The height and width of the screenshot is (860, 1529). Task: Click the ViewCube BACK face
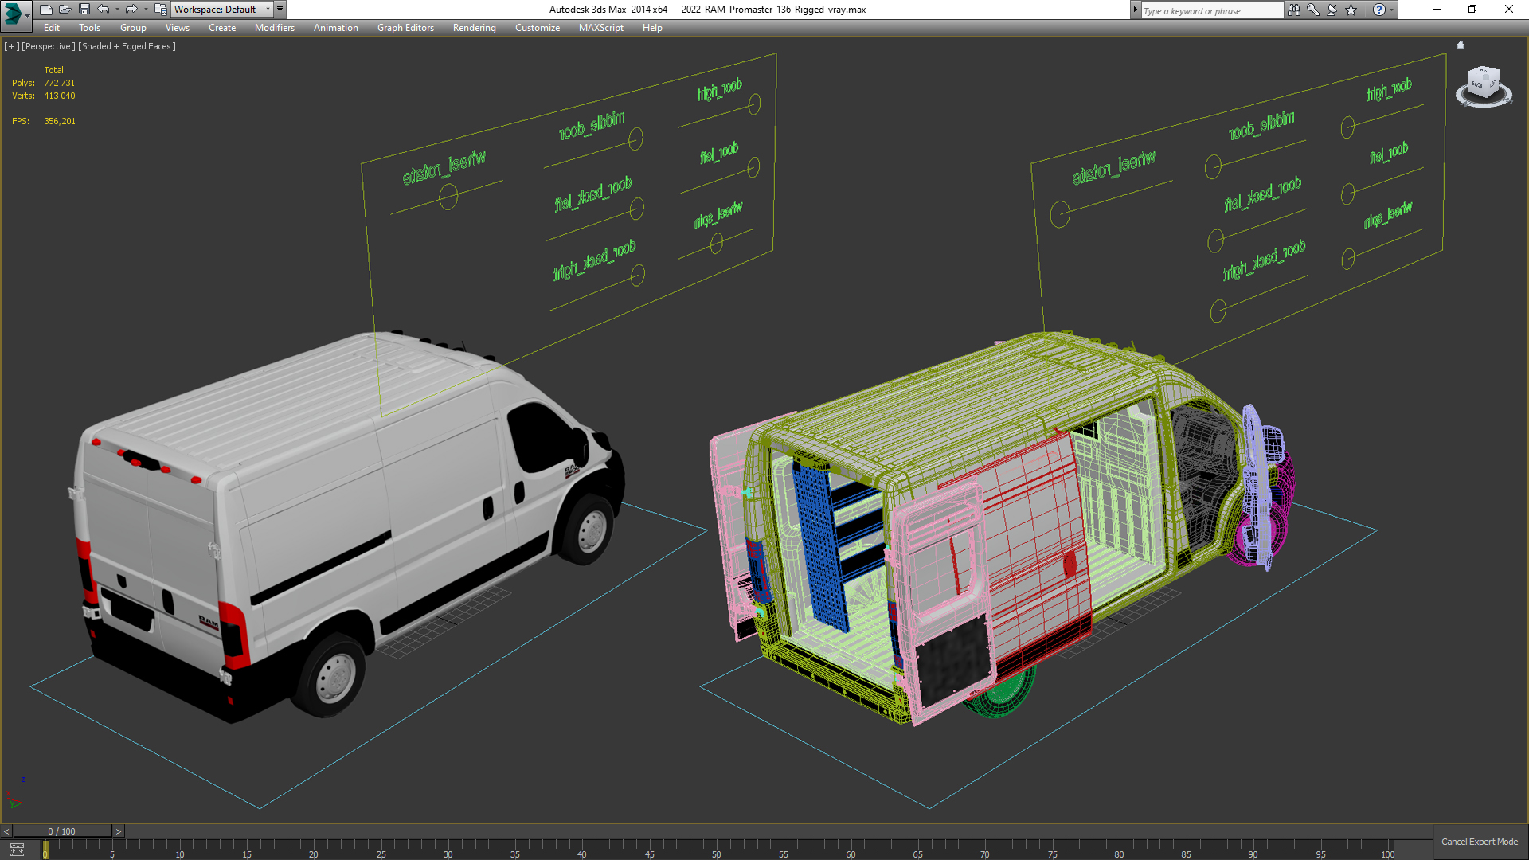coord(1478,84)
